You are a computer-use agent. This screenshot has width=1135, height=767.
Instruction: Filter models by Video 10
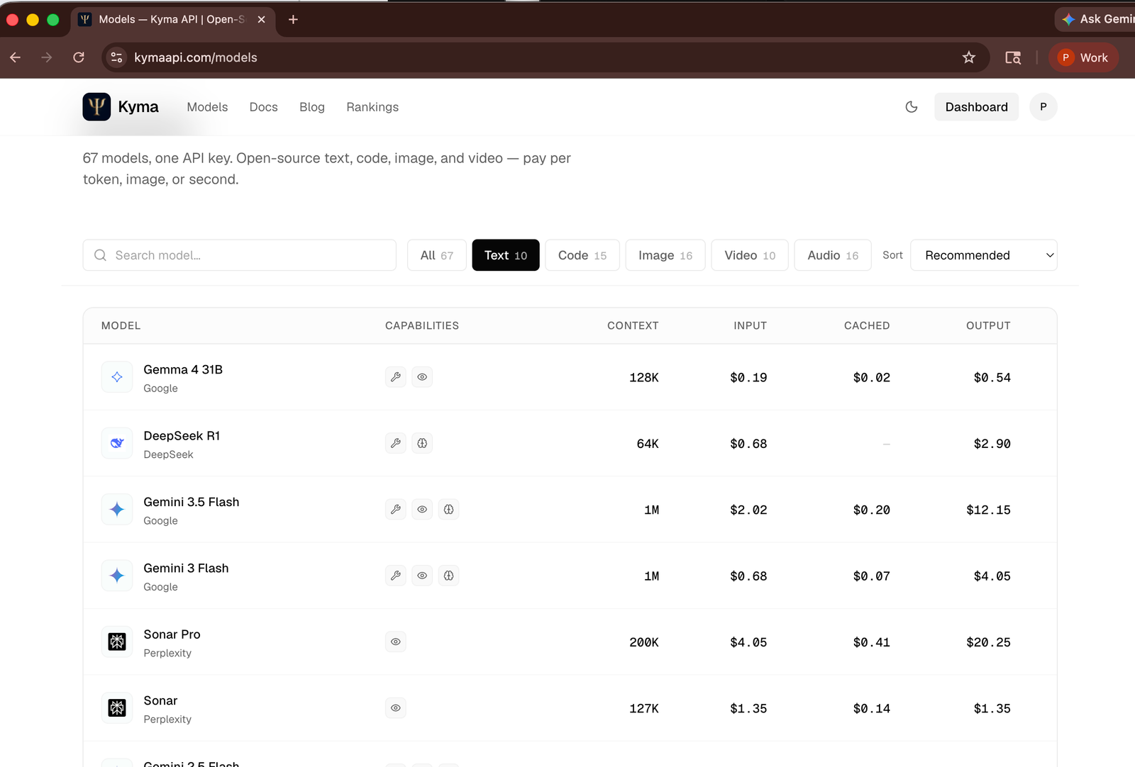(750, 255)
